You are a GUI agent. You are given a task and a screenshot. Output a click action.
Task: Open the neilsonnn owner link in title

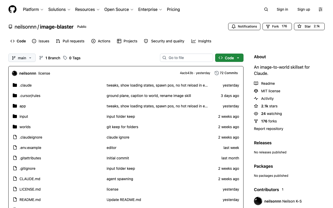25,27
